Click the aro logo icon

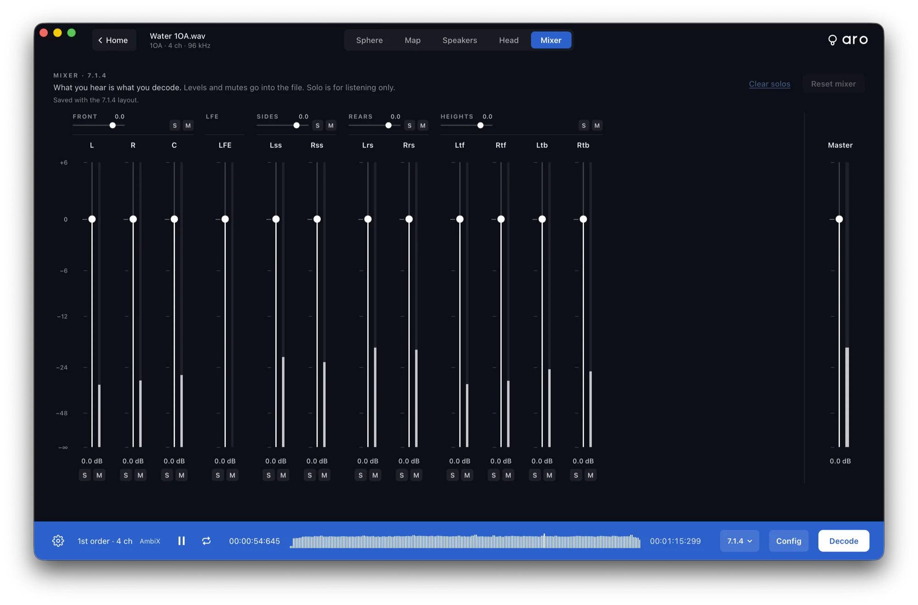(x=832, y=40)
